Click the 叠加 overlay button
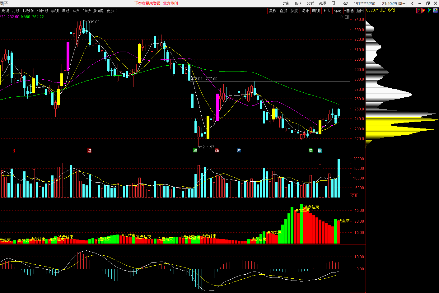This screenshot has width=439, height=293. point(283,11)
